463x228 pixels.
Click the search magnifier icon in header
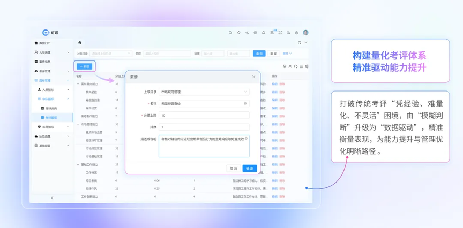tap(230, 33)
